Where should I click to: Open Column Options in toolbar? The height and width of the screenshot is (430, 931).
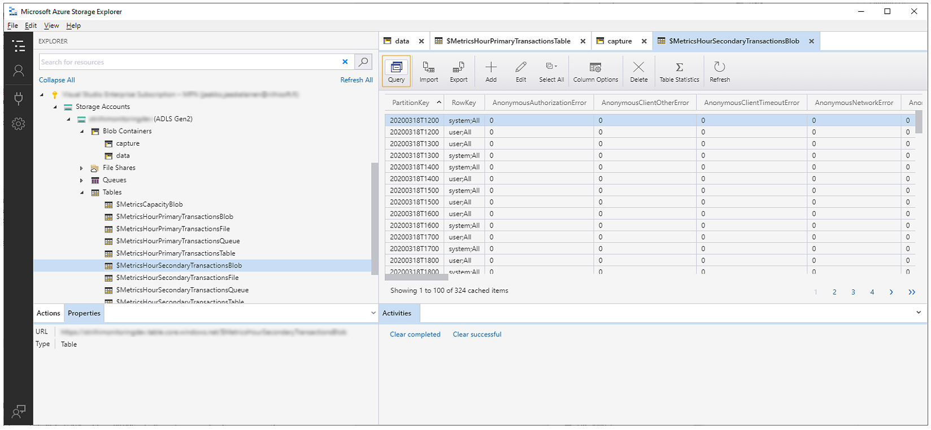pos(595,72)
